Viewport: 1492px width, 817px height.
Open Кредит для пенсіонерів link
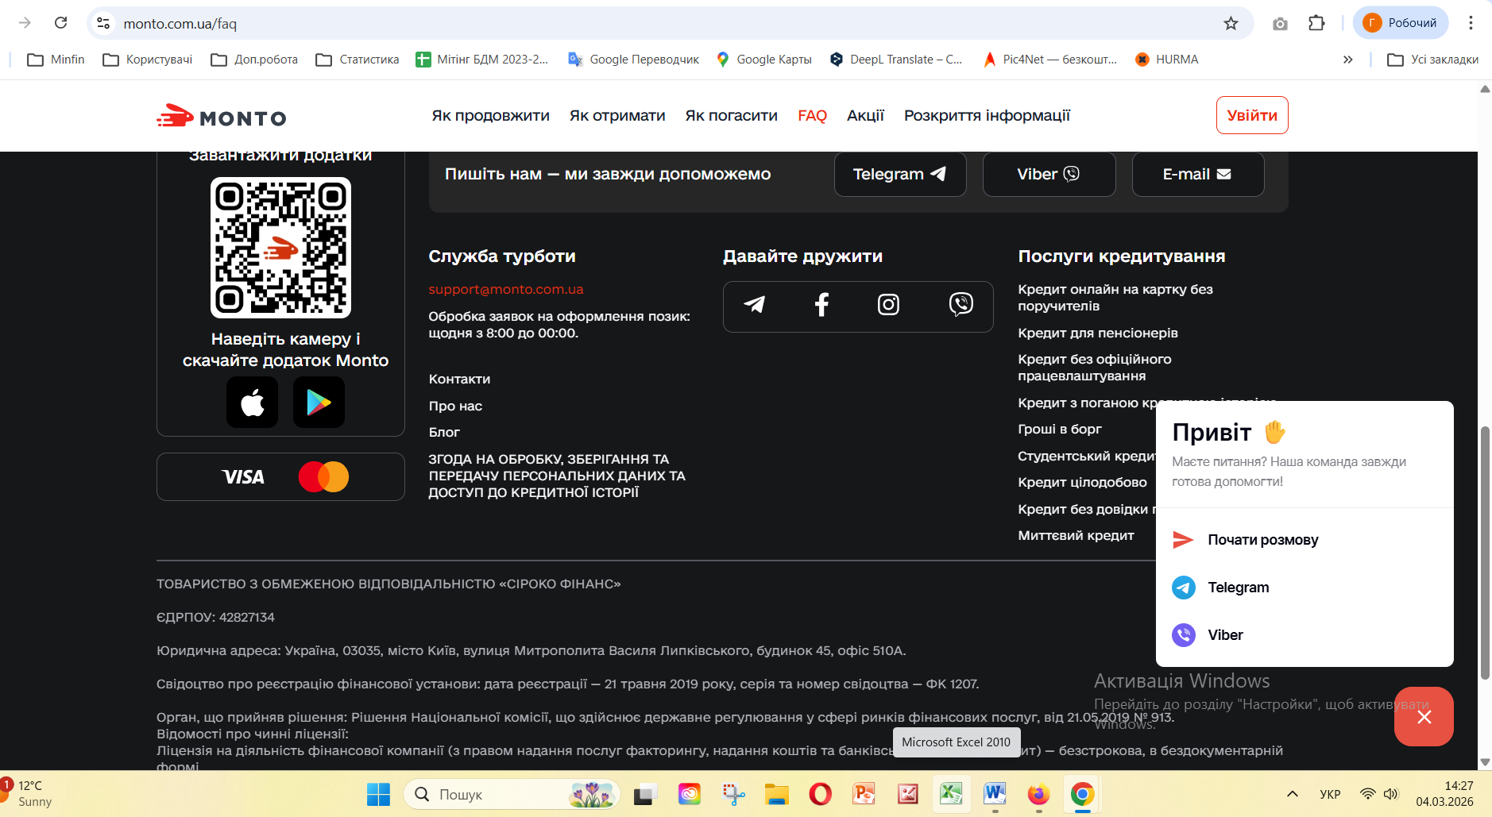[1098, 333]
